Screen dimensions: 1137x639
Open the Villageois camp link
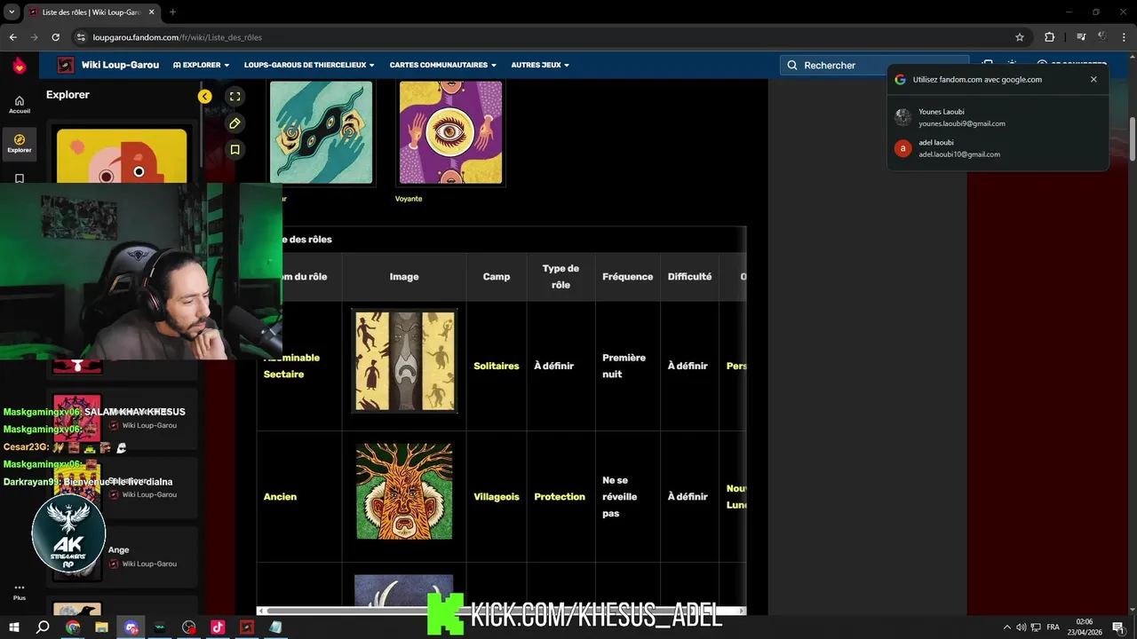pos(497,497)
